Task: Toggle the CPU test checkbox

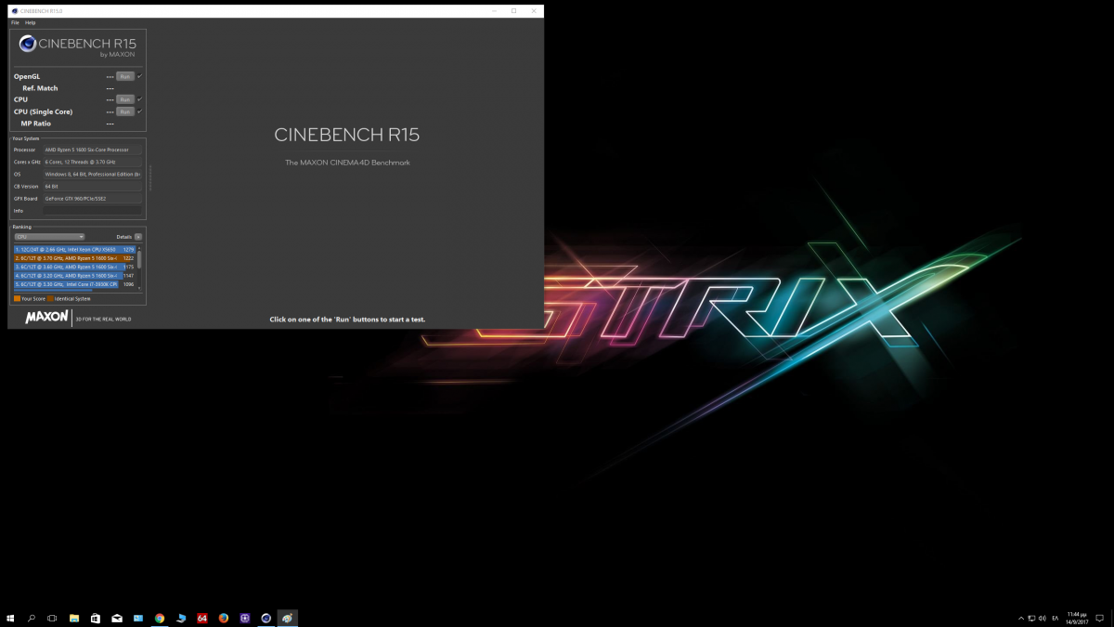Action: click(x=140, y=99)
